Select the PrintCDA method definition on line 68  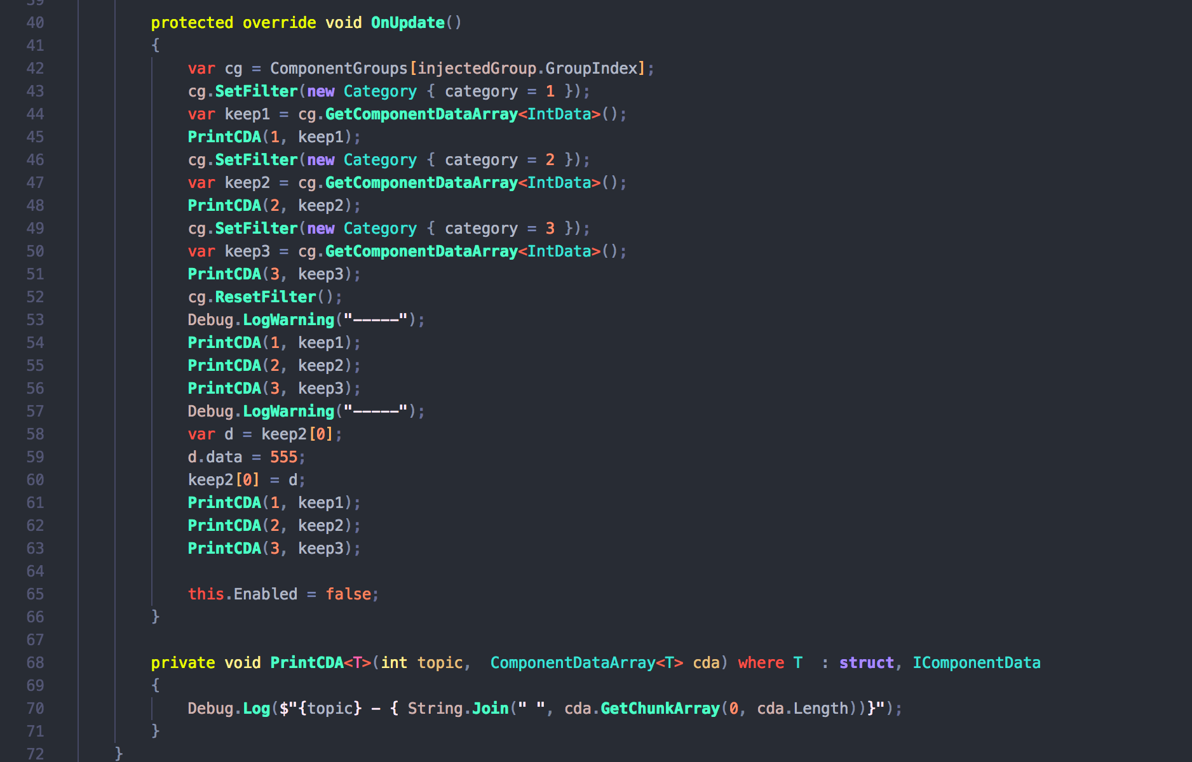coord(308,662)
